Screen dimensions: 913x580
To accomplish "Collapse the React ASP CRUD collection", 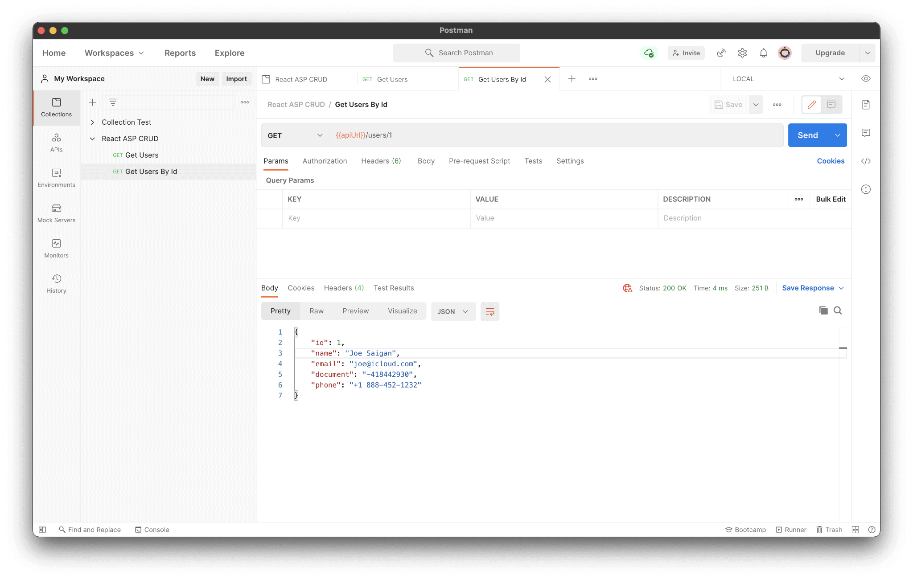I will [92, 139].
